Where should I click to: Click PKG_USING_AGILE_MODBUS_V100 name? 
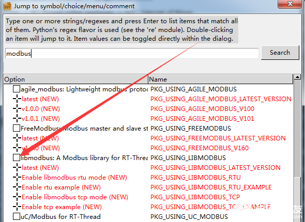click(x=202, y=109)
